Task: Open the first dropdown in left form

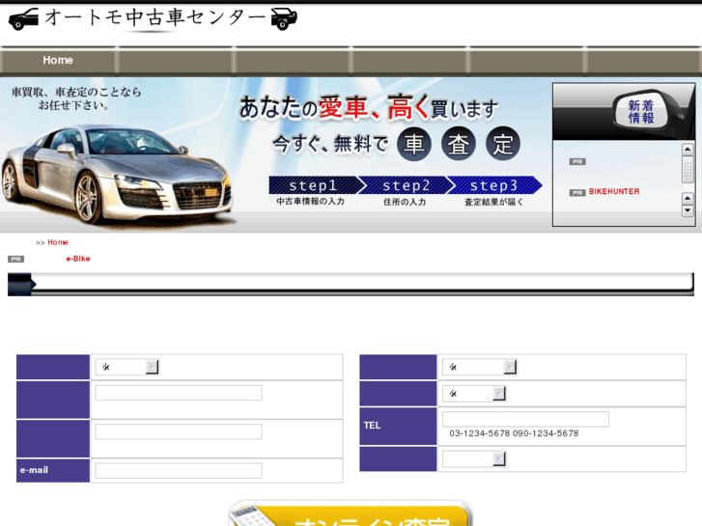Action: pyautogui.click(x=127, y=367)
